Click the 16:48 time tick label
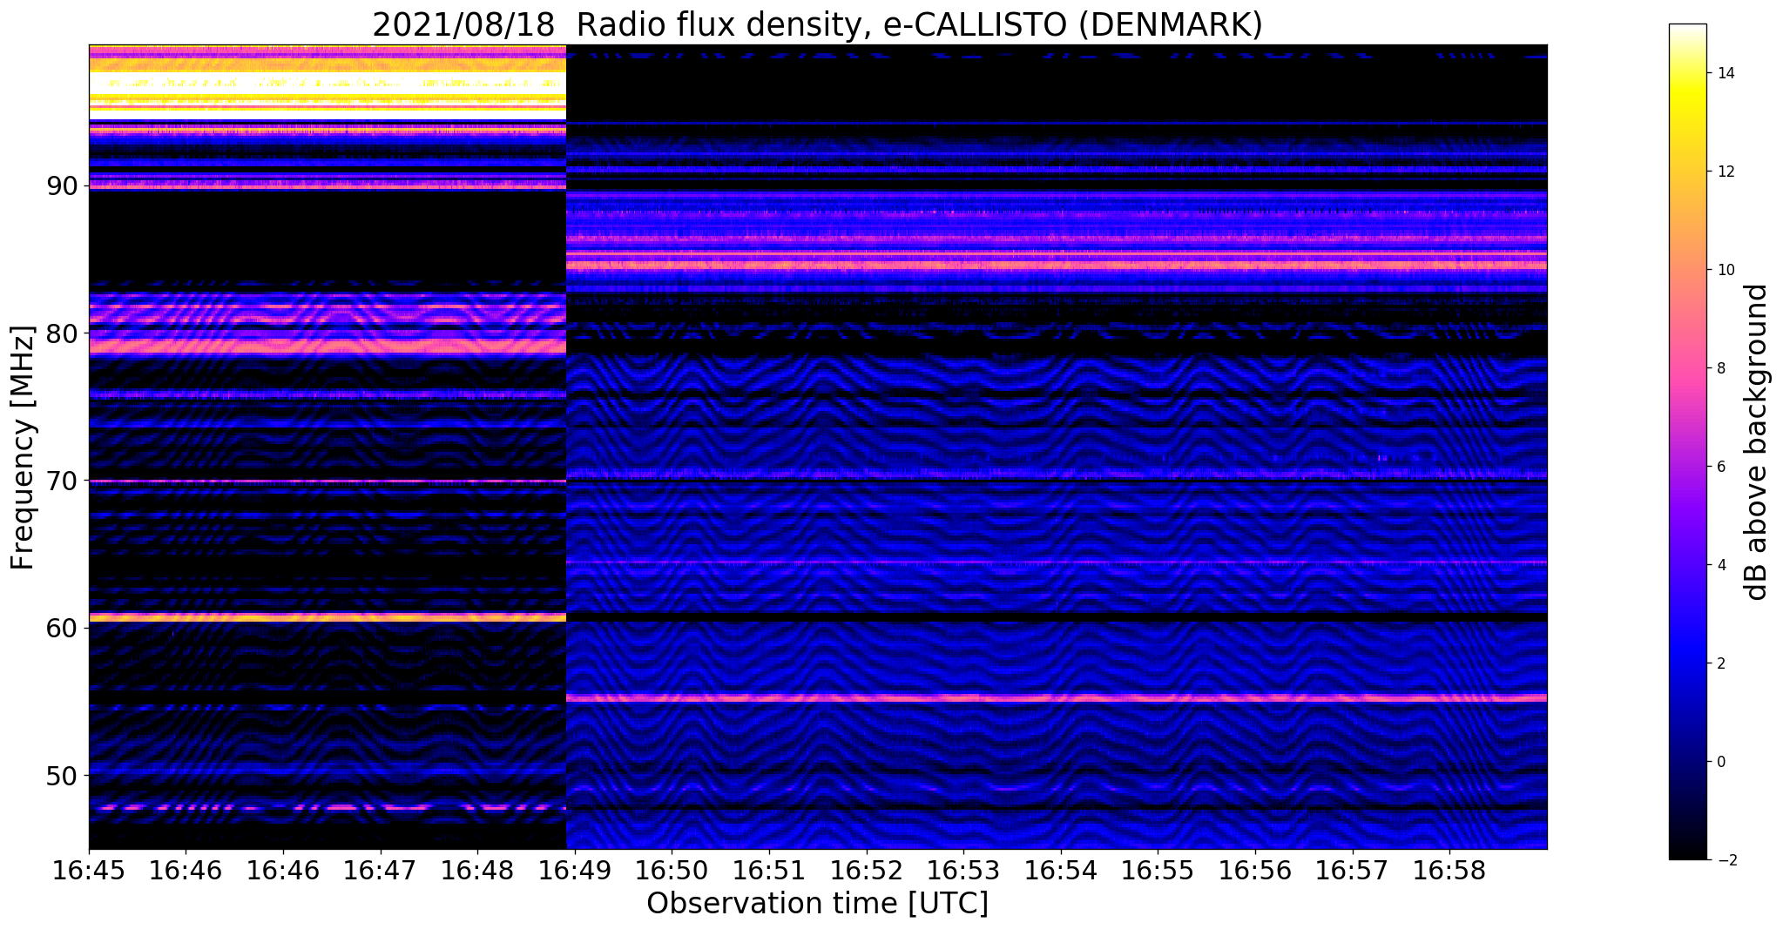Screen dimensions: 1783x929 [476, 870]
